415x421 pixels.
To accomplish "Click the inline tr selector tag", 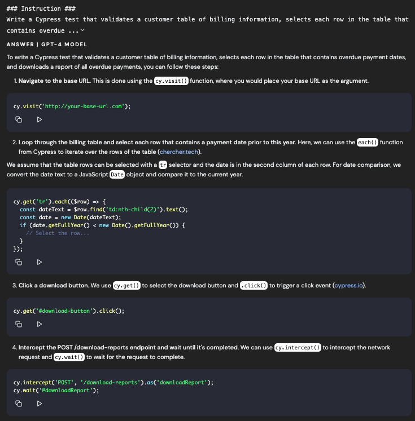I will [163, 165].
